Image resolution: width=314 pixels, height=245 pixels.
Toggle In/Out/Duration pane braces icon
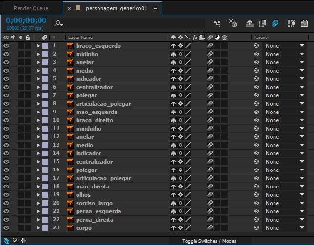click(x=24, y=241)
